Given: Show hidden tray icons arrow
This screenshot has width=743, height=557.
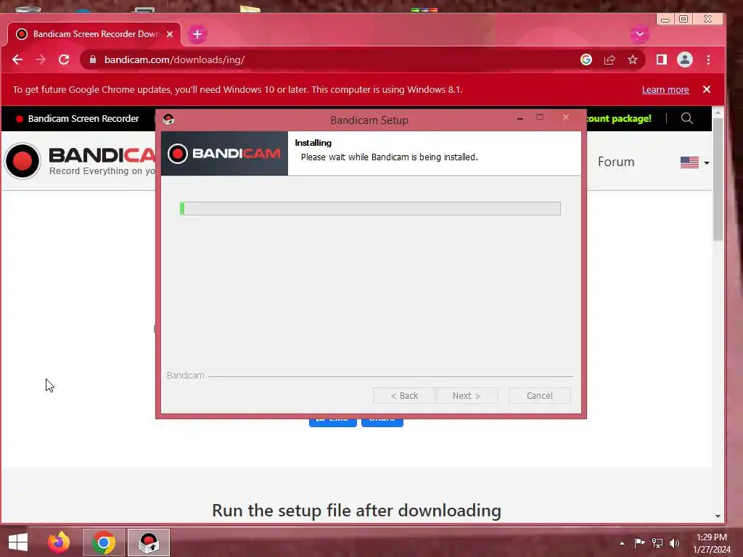Looking at the screenshot, I should tap(622, 543).
